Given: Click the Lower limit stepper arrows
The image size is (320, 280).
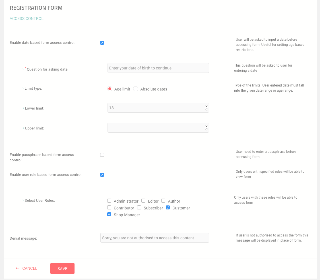Looking at the screenshot, I should [x=207, y=108].
